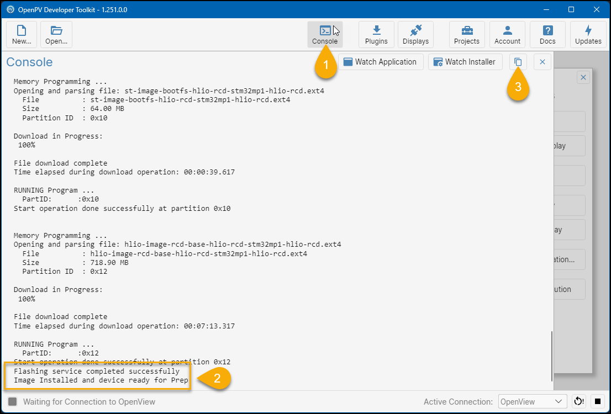Click line "File : st-image-bootfs-hlio-rcd-stm32mp1-hlio-rcd.ext4"
This screenshot has width=611, height=414.
[x=156, y=100]
